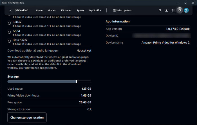Click the 'Prime Video downloads' label
The height and width of the screenshot is (125, 197).
(23, 96)
